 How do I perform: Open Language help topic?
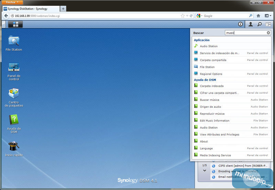(231, 148)
